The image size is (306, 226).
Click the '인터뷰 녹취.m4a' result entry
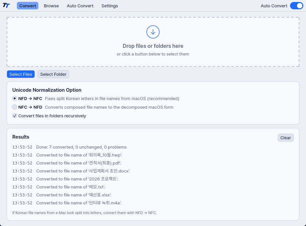click(67, 203)
